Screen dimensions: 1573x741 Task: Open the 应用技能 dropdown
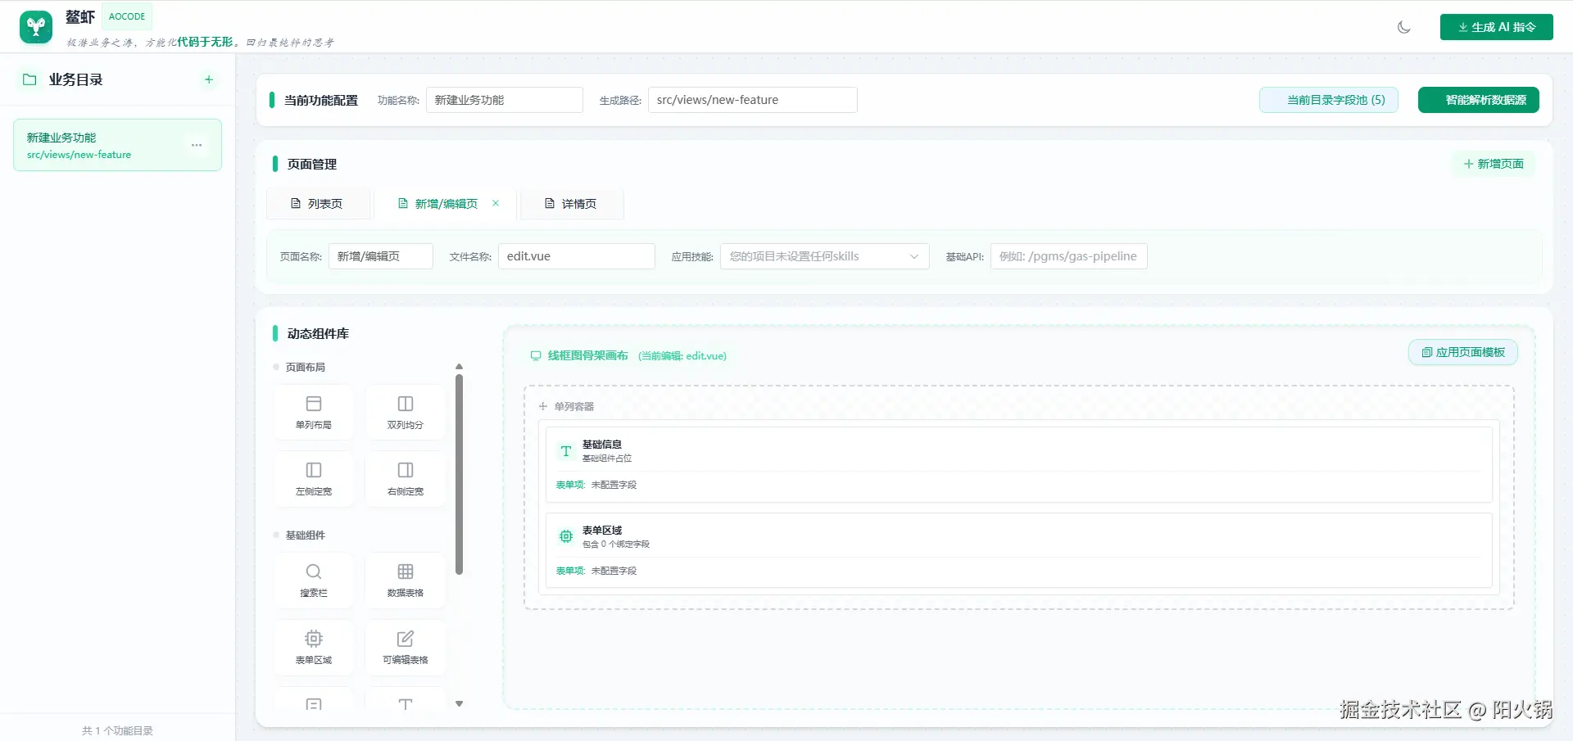pos(825,256)
